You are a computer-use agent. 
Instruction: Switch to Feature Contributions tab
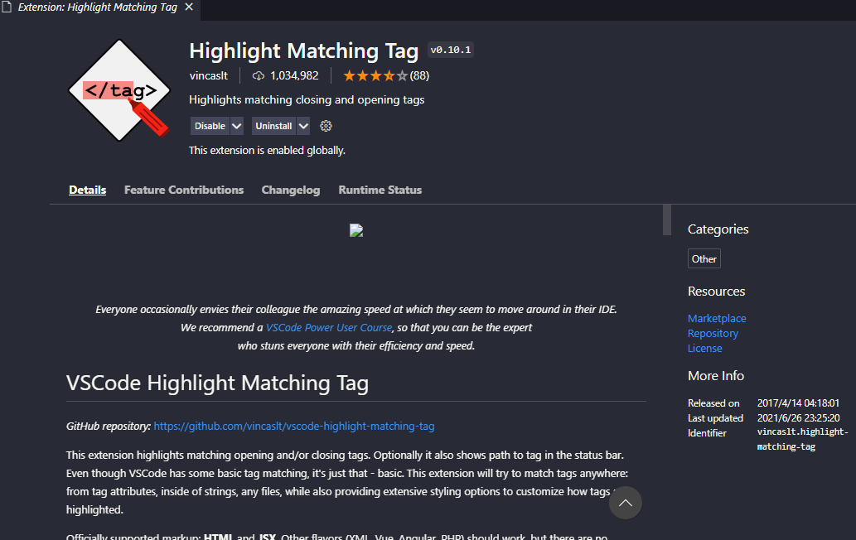pyautogui.click(x=184, y=190)
